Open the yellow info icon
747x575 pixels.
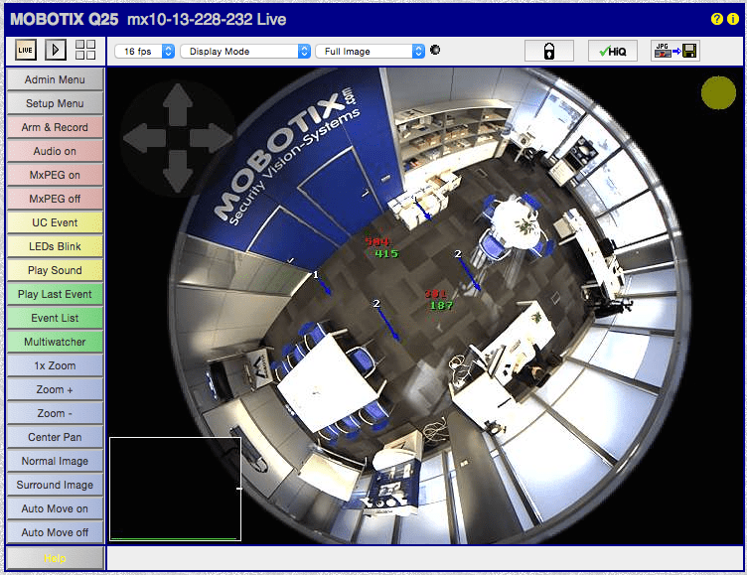[x=733, y=19]
